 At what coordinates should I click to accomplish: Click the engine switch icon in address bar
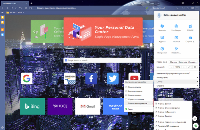[147, 8]
